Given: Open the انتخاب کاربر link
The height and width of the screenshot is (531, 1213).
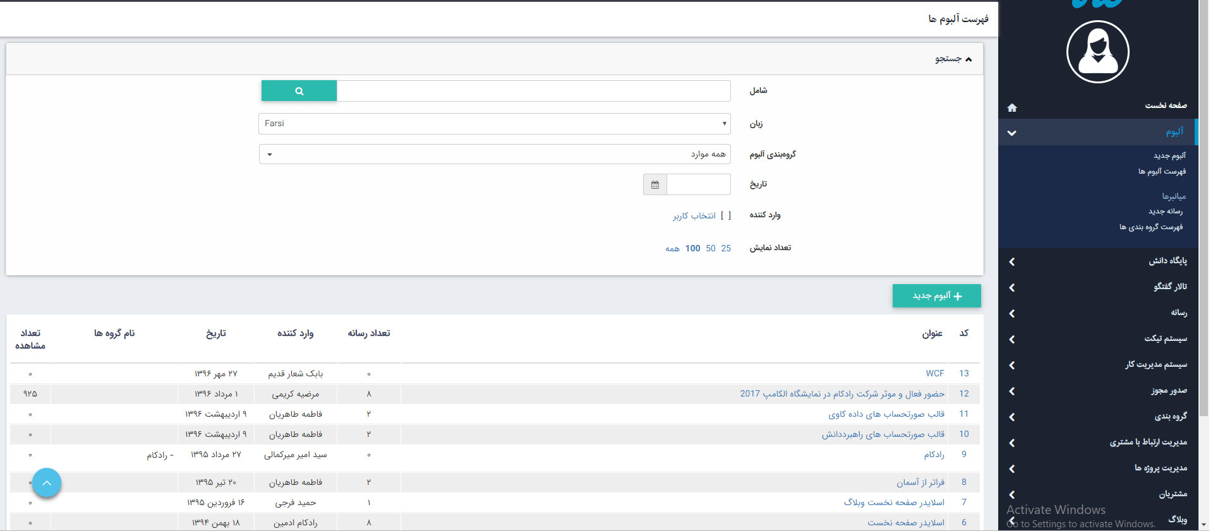Looking at the screenshot, I should pyautogui.click(x=694, y=216).
